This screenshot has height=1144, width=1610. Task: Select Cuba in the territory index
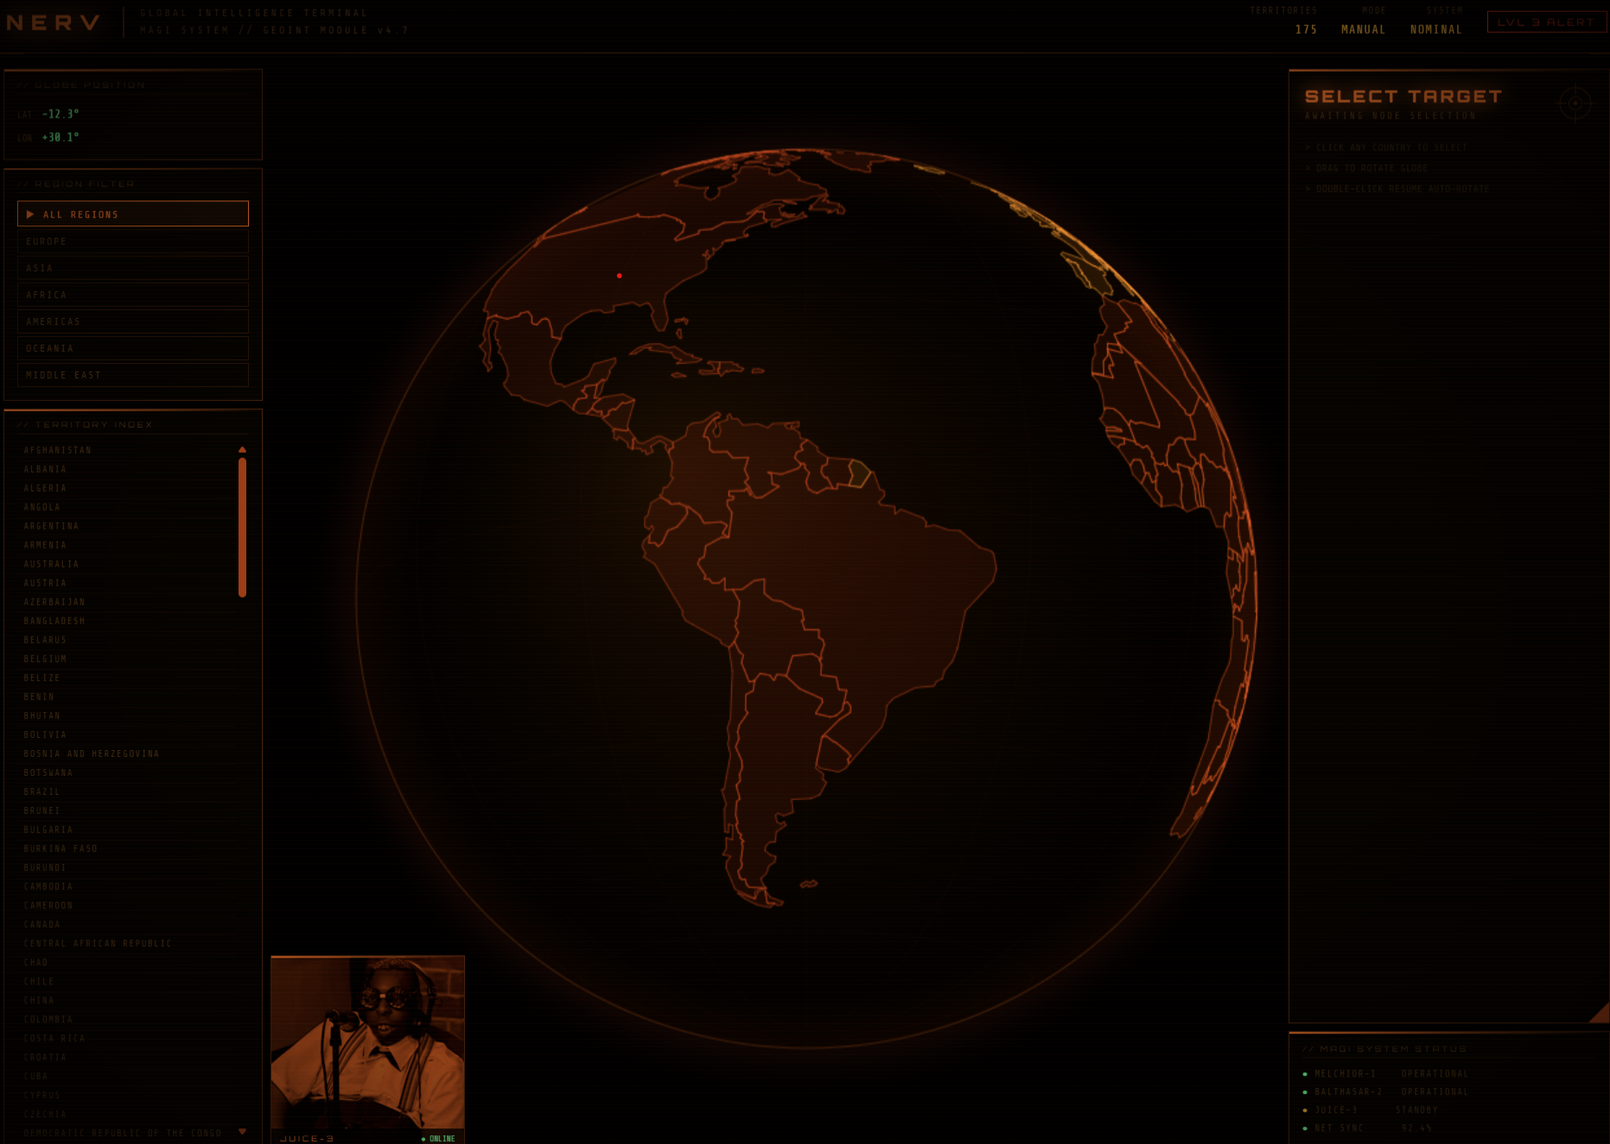point(126,1077)
